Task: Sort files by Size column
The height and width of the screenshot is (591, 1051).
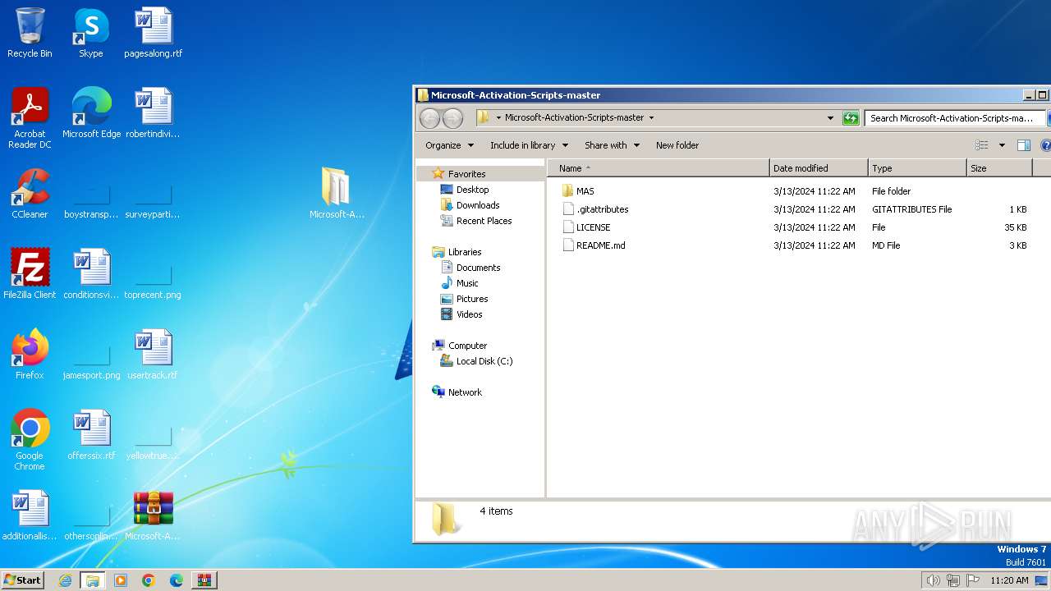Action: (999, 168)
